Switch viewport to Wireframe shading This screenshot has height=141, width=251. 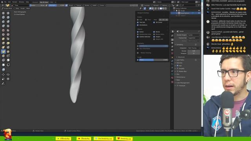(x=158, y=9)
